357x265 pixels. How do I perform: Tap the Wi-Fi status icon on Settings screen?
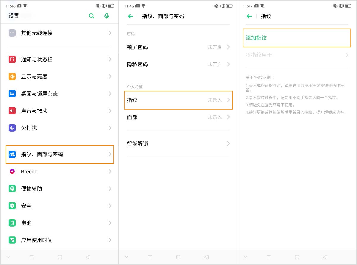pyautogui.click(x=25, y=6)
